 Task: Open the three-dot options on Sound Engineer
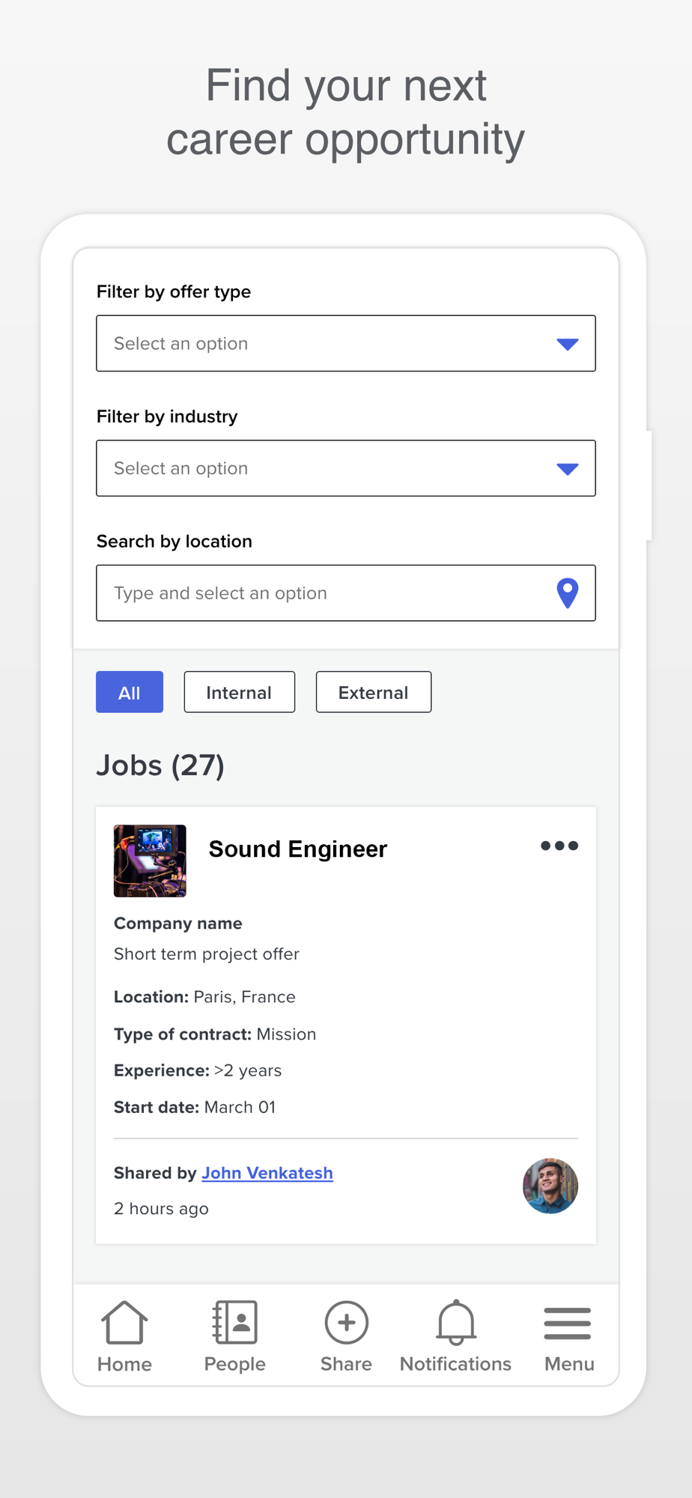[559, 846]
